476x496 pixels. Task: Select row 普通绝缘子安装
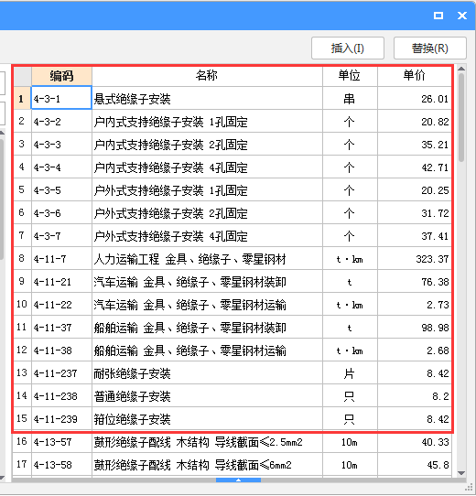(233, 395)
